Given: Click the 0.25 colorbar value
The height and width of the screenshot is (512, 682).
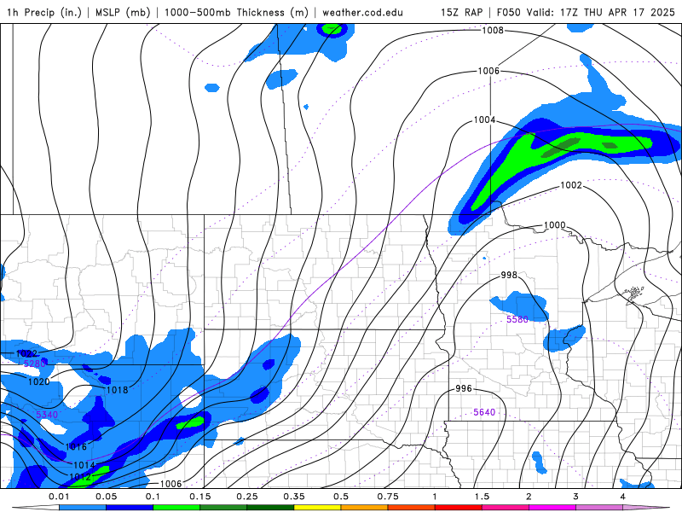Looking at the screenshot, I should [247, 497].
